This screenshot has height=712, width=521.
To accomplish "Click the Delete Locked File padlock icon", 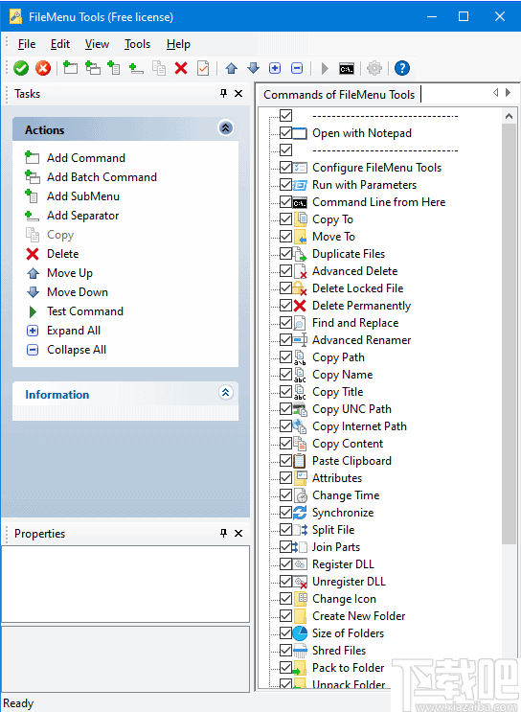I will [300, 288].
